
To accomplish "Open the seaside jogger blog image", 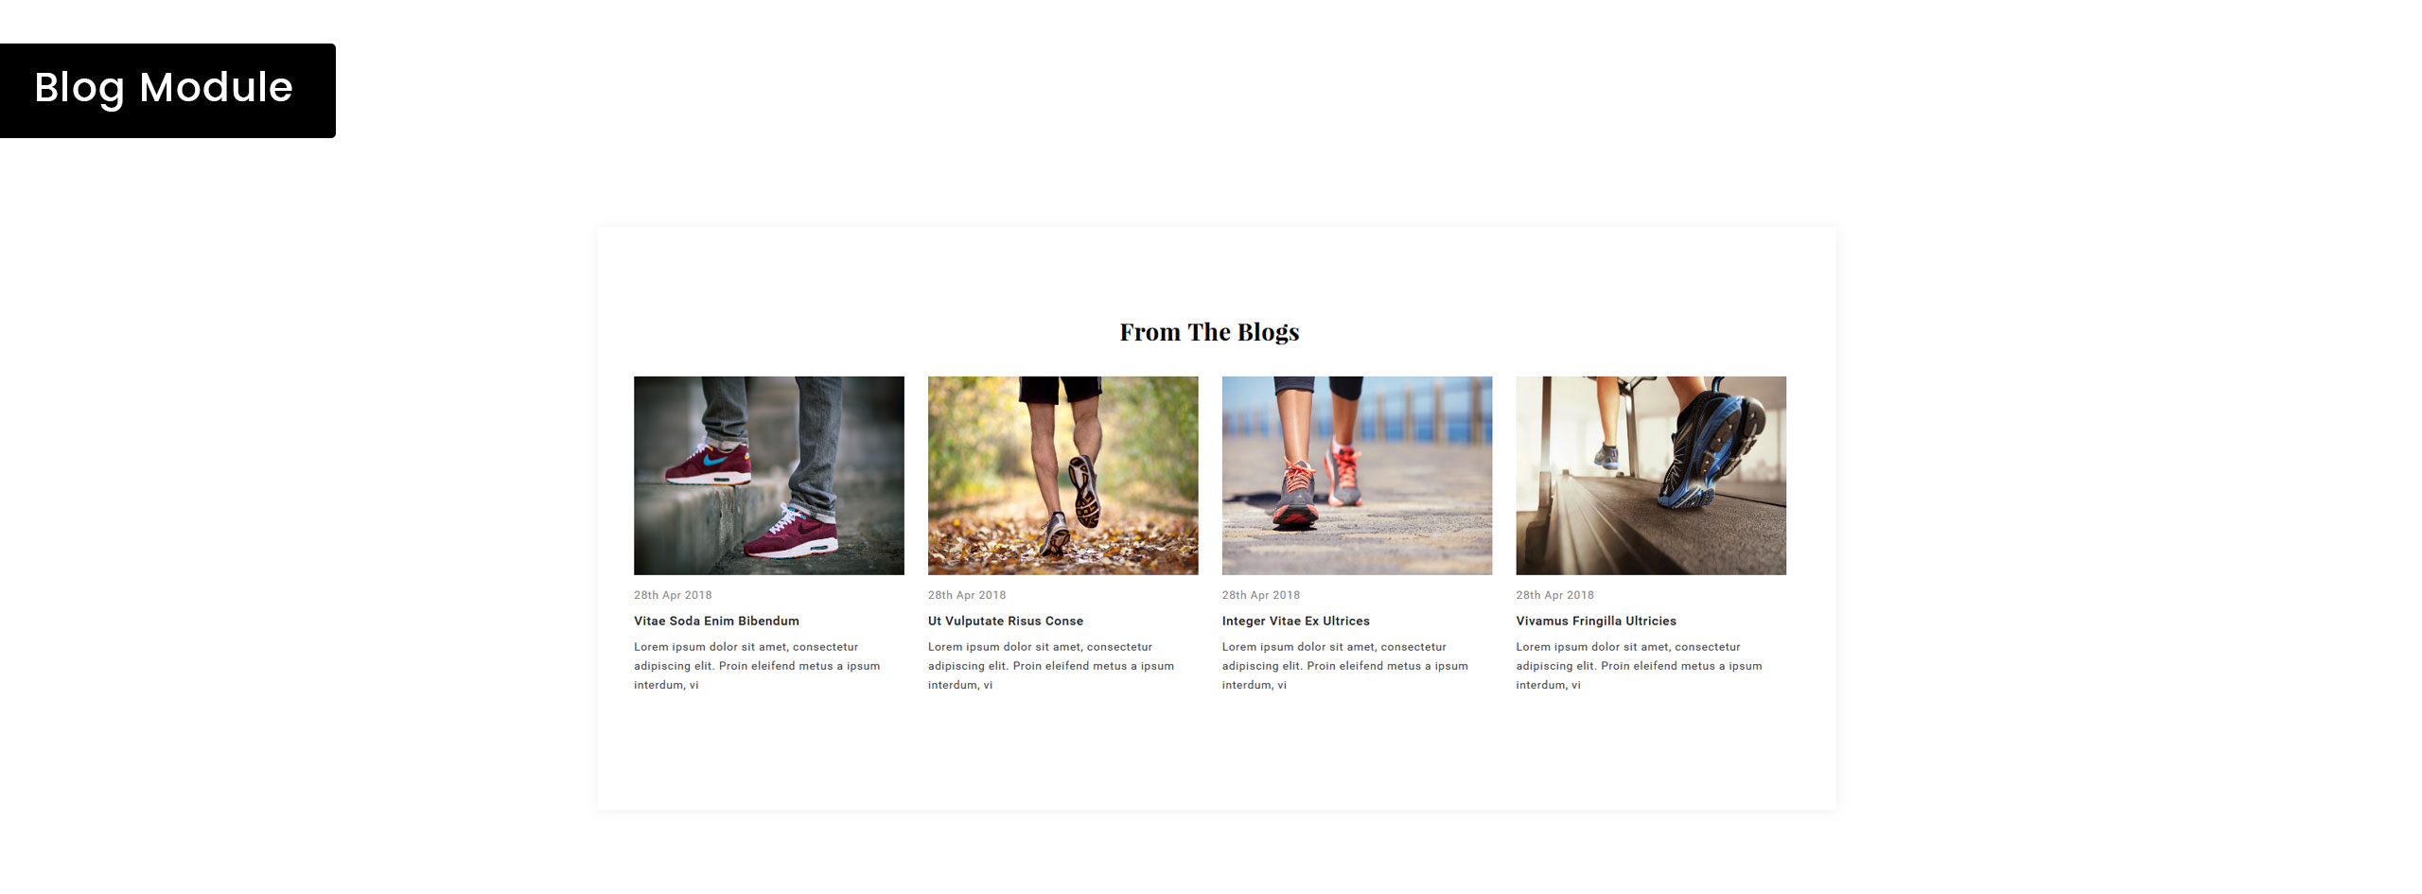I will 1357,476.
